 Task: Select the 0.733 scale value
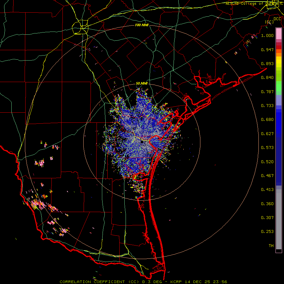(267, 106)
